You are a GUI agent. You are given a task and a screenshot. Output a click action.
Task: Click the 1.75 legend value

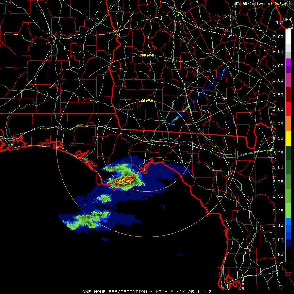coord(278,124)
